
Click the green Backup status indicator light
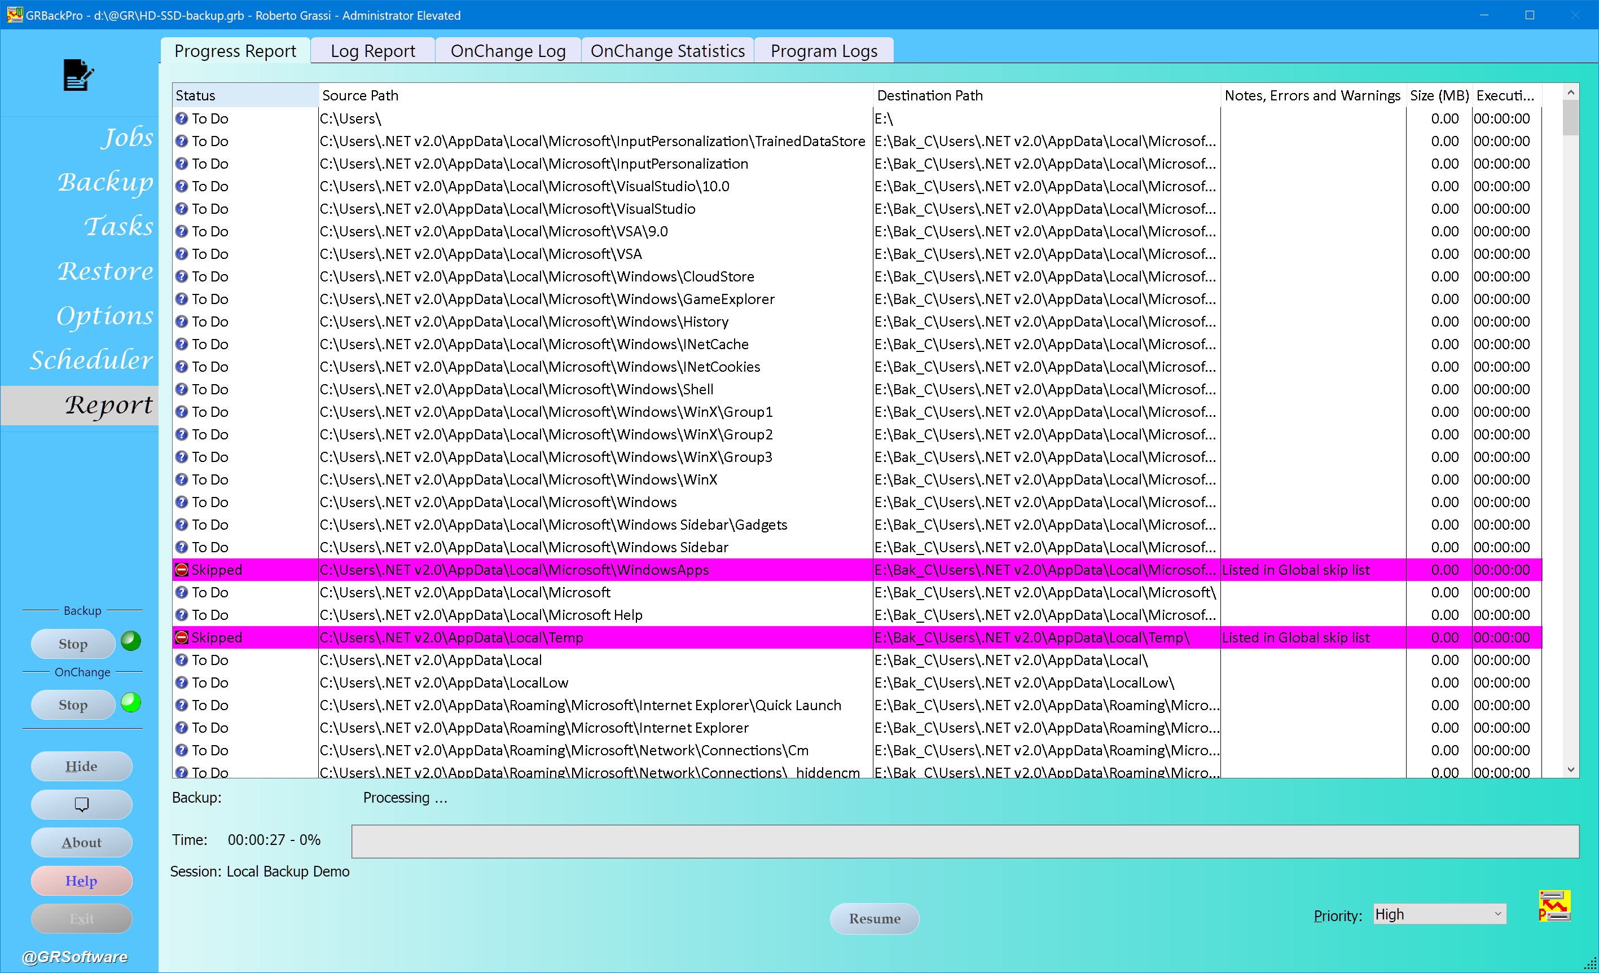click(x=131, y=641)
